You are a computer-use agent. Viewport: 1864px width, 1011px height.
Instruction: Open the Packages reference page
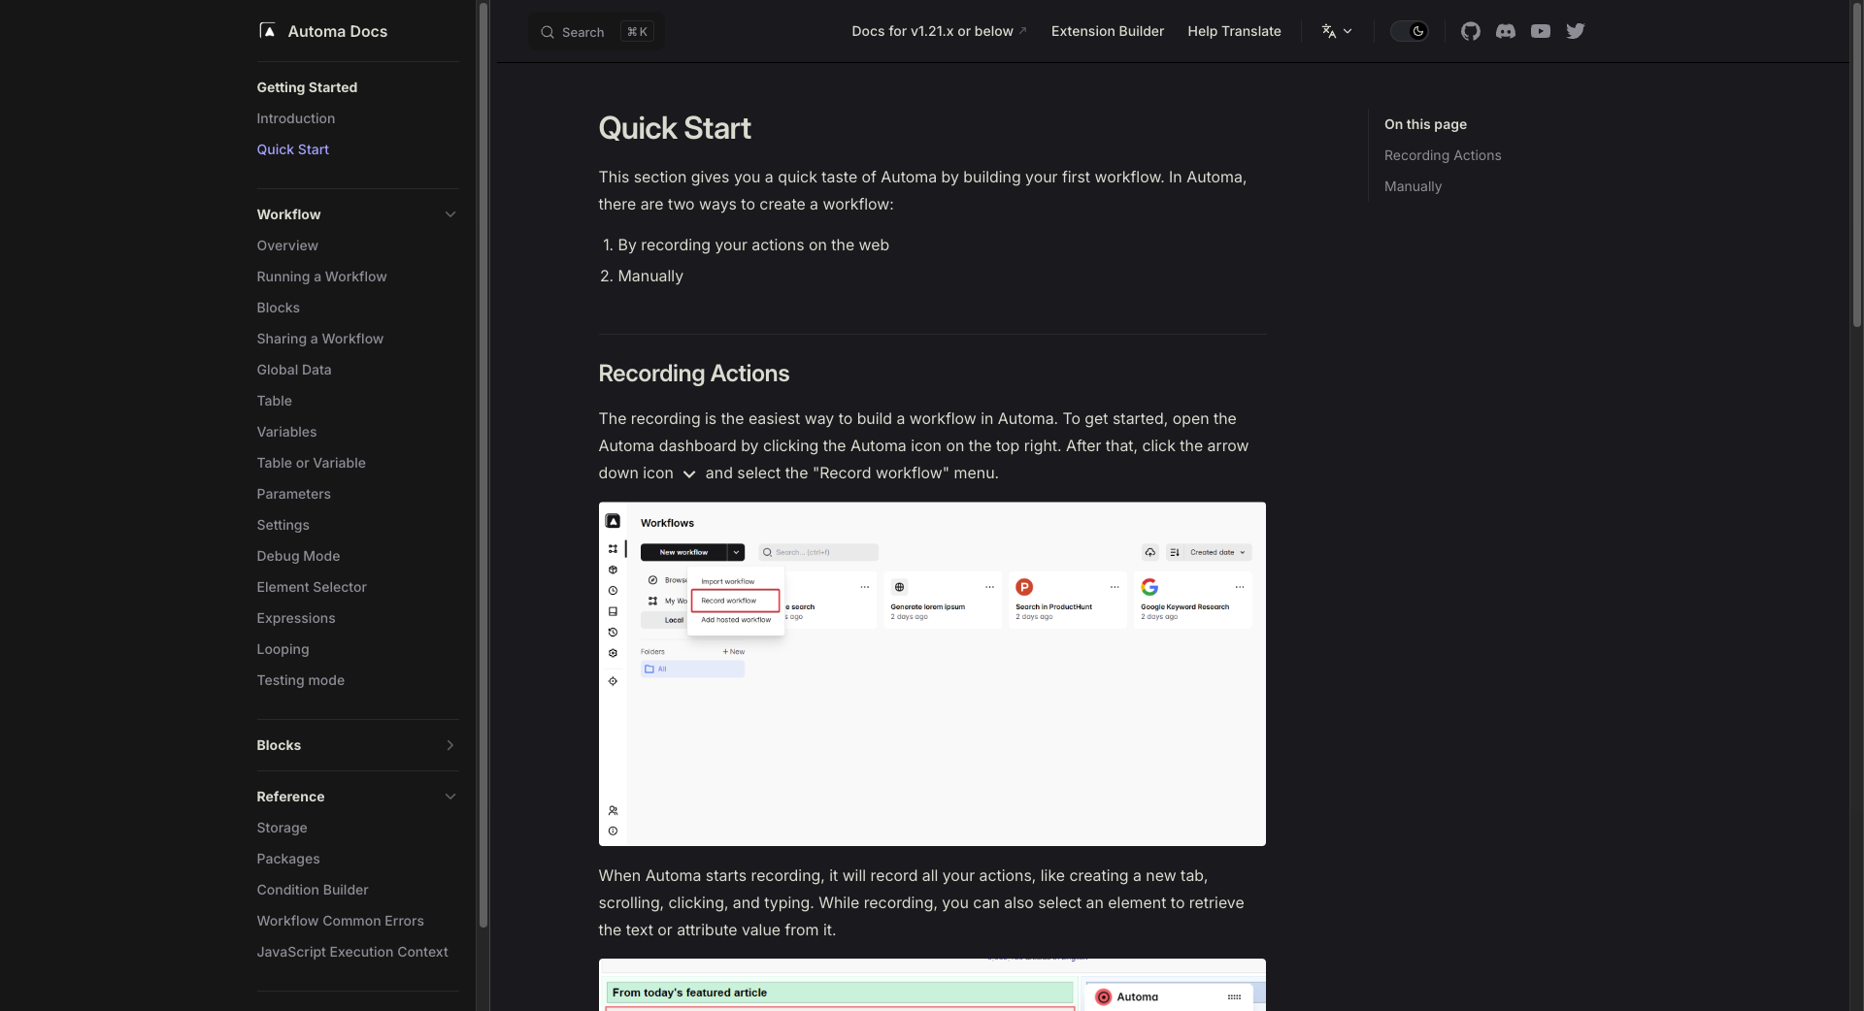(287, 859)
